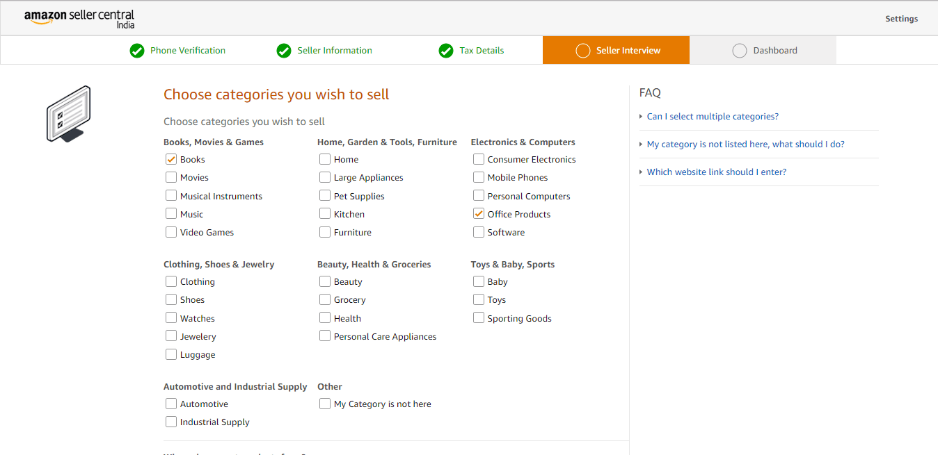Check the Grocery category checkbox

pyautogui.click(x=325, y=299)
